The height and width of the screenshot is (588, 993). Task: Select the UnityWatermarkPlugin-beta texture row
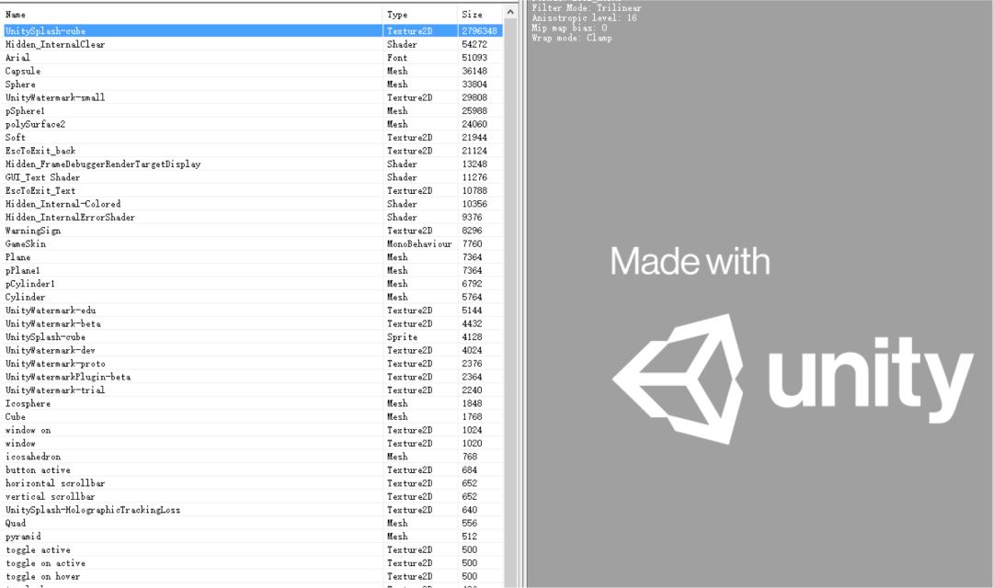pyautogui.click(x=254, y=377)
